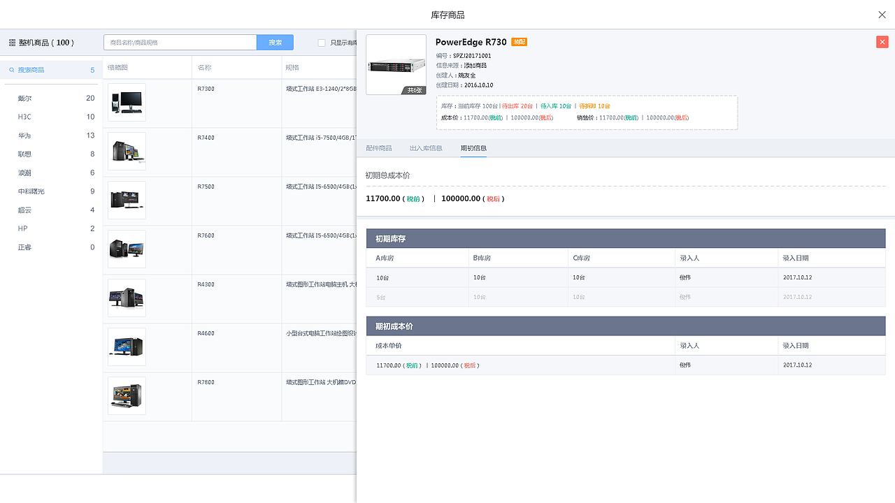Open the R7300 product thumbnail

(127, 103)
